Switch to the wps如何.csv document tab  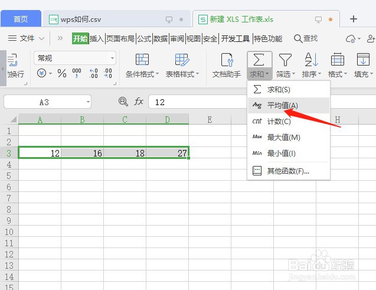coord(116,19)
